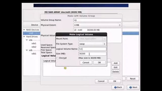Tick the Encrypt checkbox
Image resolution: width=162 pixels, height=91 pixels.
point(57,58)
